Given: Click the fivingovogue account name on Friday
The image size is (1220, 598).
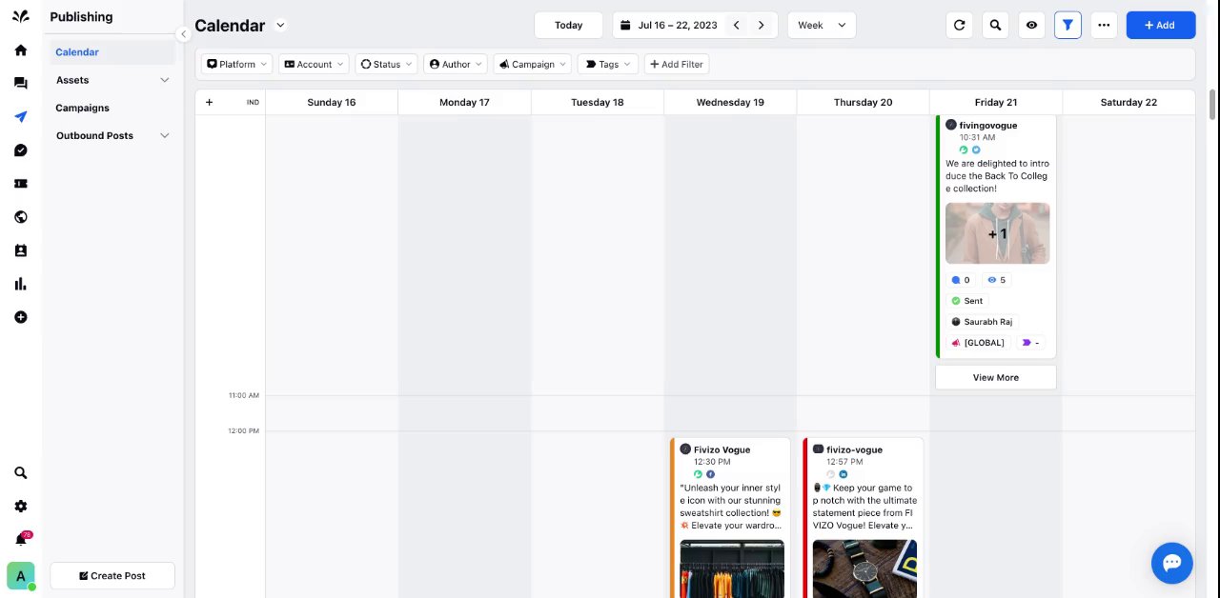Looking at the screenshot, I should [x=988, y=125].
